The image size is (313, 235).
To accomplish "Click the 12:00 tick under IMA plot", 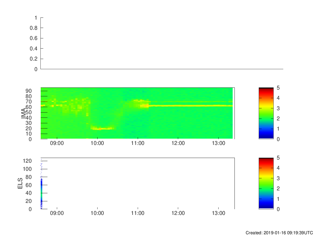I will click(178, 143).
